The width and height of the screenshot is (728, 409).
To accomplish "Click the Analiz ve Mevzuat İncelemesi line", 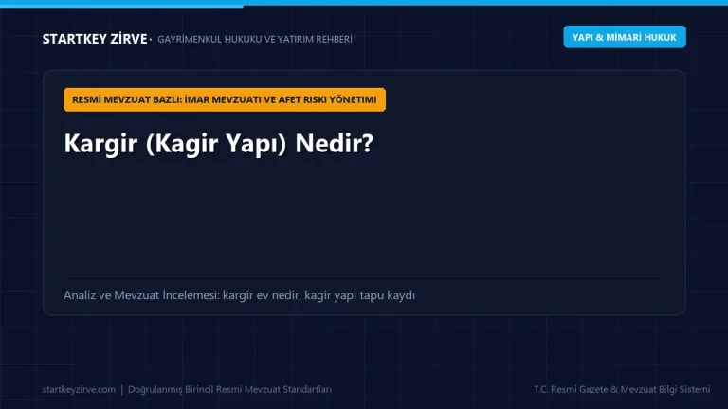I will click(x=240, y=295).
